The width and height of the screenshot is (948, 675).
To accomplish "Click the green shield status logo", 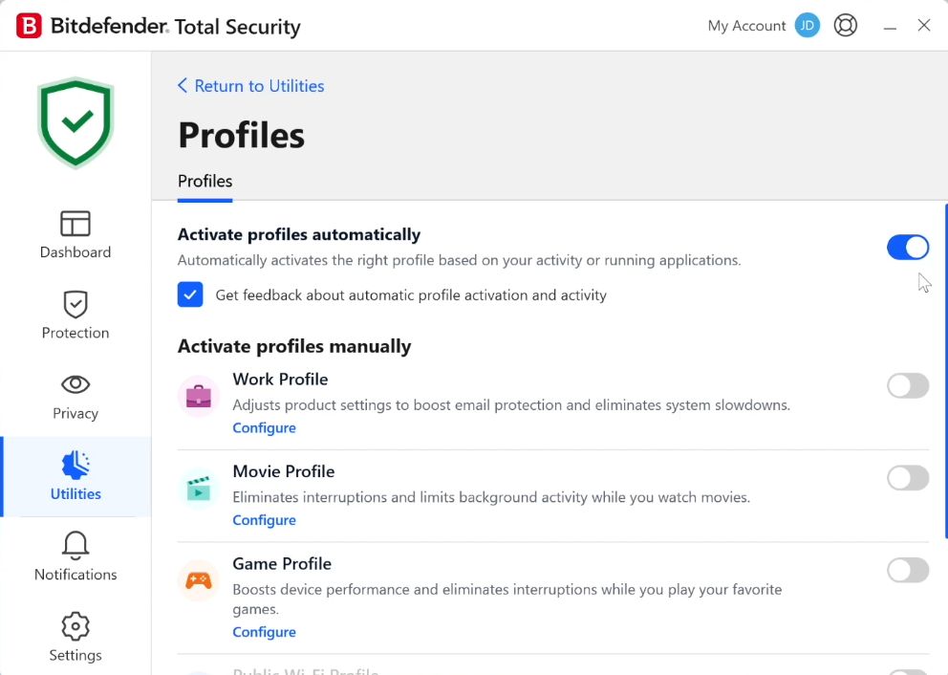I will (x=75, y=122).
